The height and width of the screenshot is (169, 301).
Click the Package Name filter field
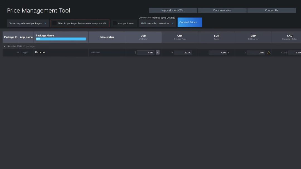tap(61, 39)
